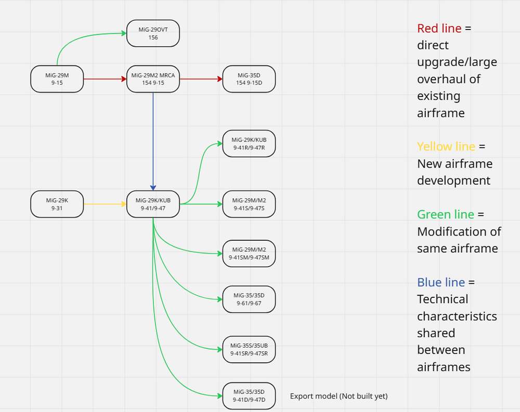Viewport: 520px width, 412px height.
Task: Select the MiG-29K 9-31 node
Action: click(x=57, y=204)
